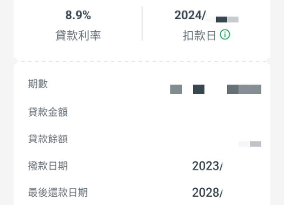Click the 2024/ deduction date value
Screen dimensions: 284x205
pos(190,15)
